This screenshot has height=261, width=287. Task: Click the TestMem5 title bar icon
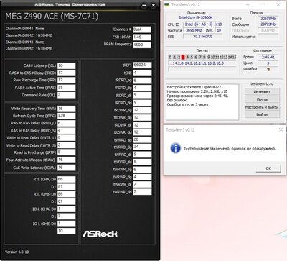coord(167,4)
